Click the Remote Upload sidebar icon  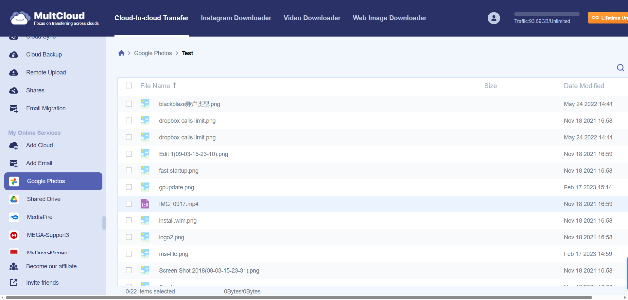14,72
